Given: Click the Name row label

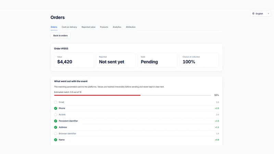Looking at the screenshot, I should pyautogui.click(x=62, y=140).
